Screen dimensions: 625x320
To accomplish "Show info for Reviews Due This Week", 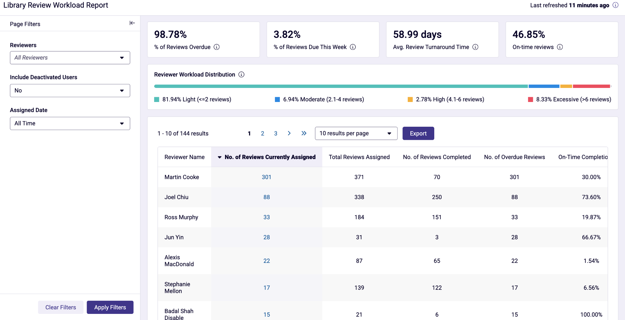I will (x=353, y=47).
